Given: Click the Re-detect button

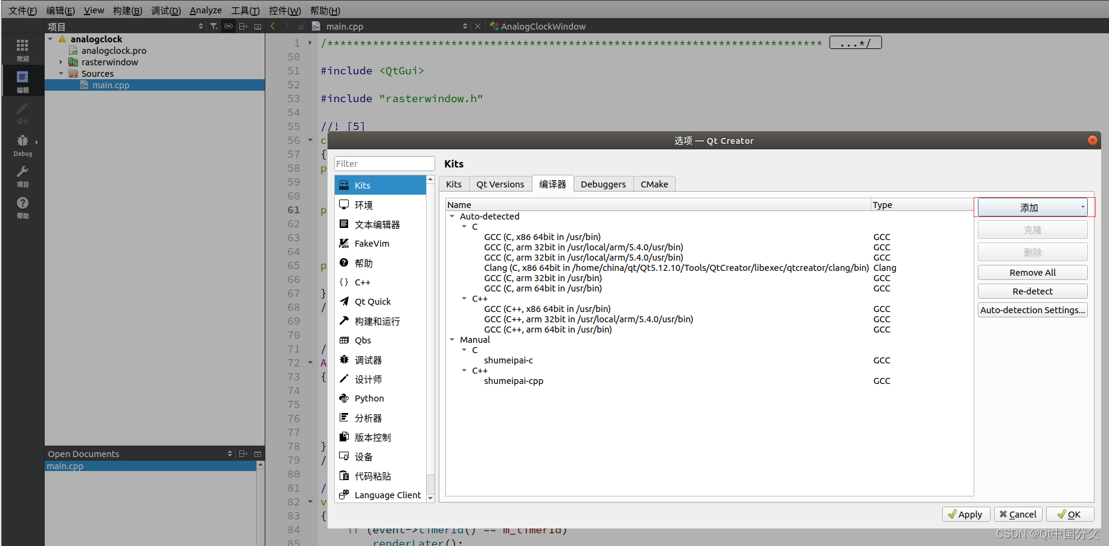Looking at the screenshot, I should click(x=1032, y=291).
